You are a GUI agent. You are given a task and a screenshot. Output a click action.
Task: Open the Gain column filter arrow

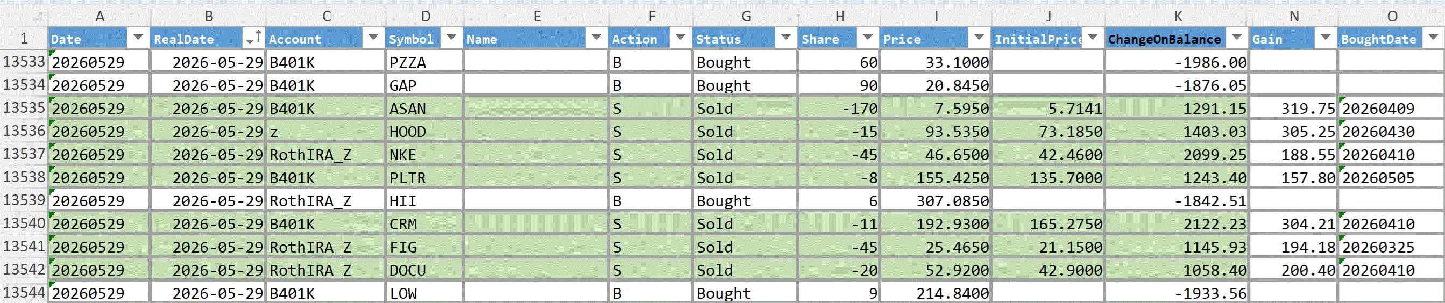point(1326,38)
